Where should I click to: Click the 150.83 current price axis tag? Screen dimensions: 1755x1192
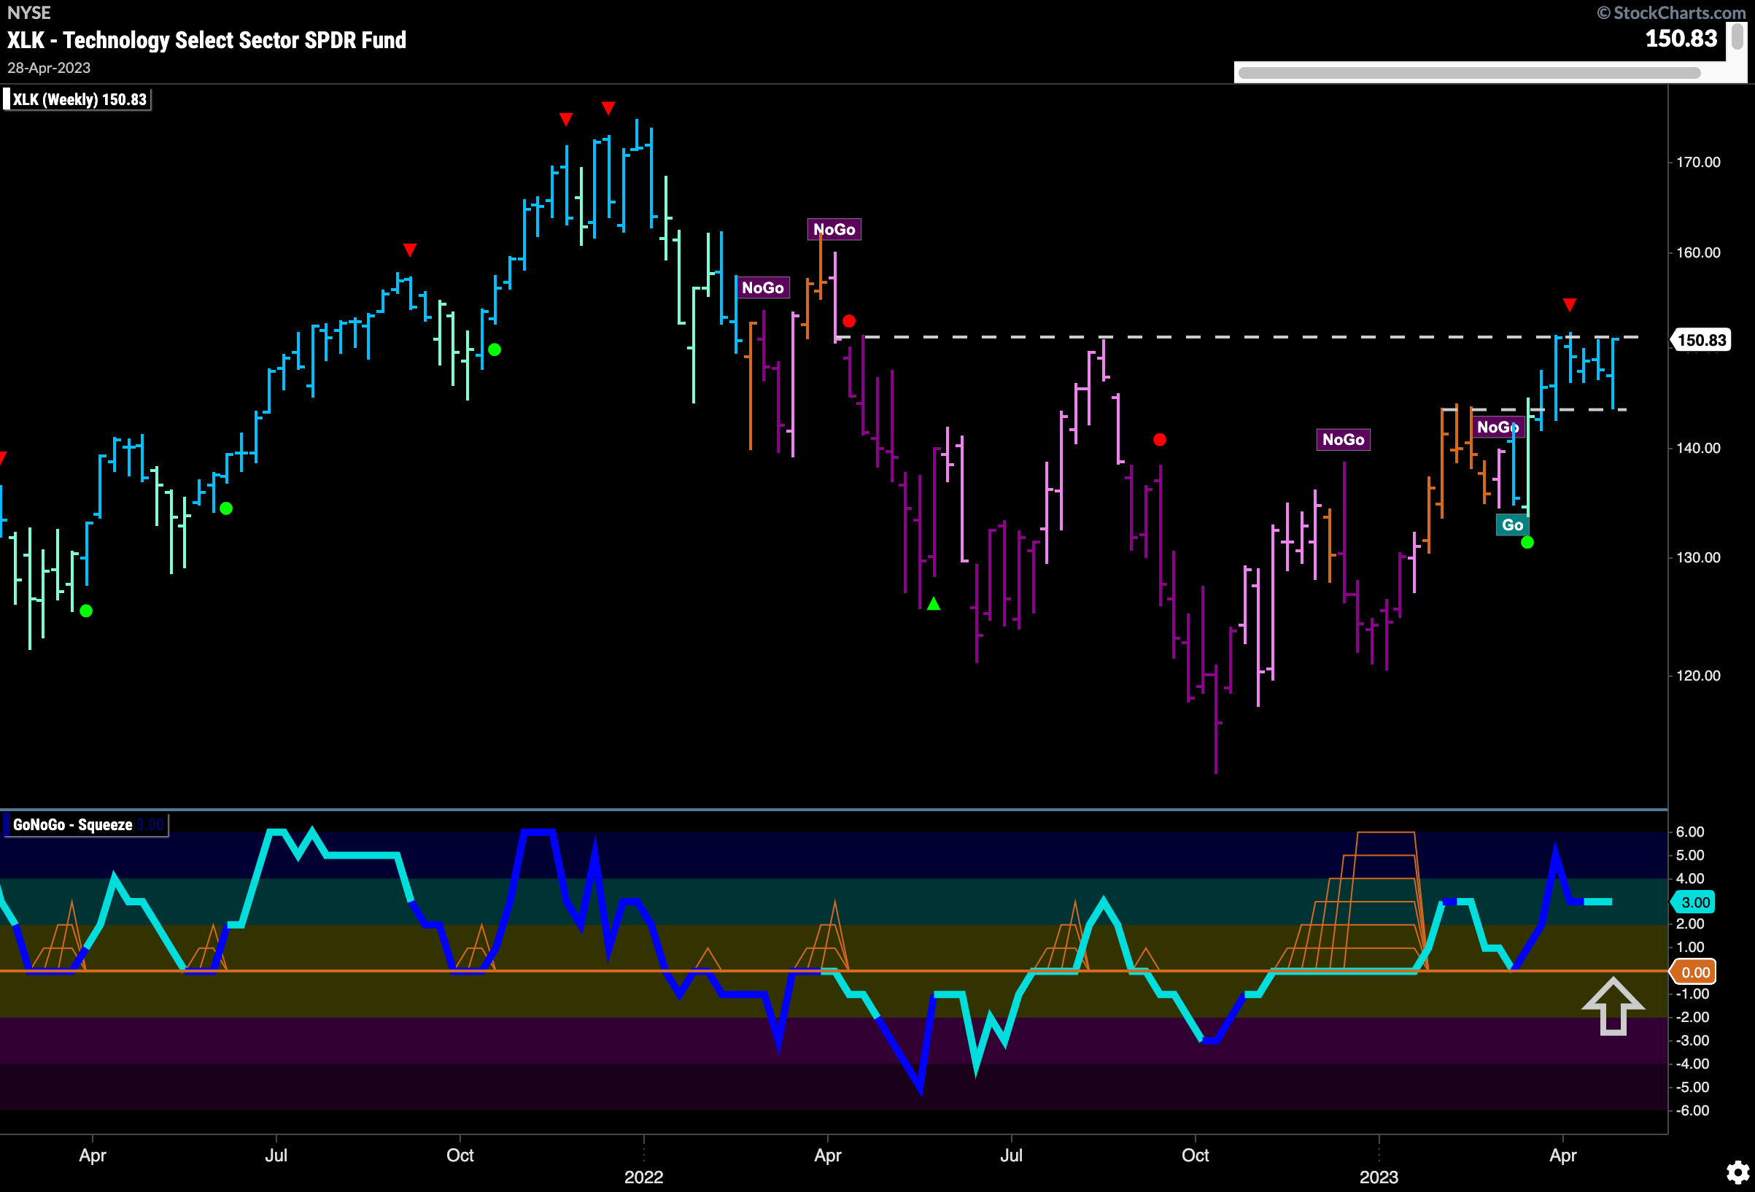pos(1700,340)
